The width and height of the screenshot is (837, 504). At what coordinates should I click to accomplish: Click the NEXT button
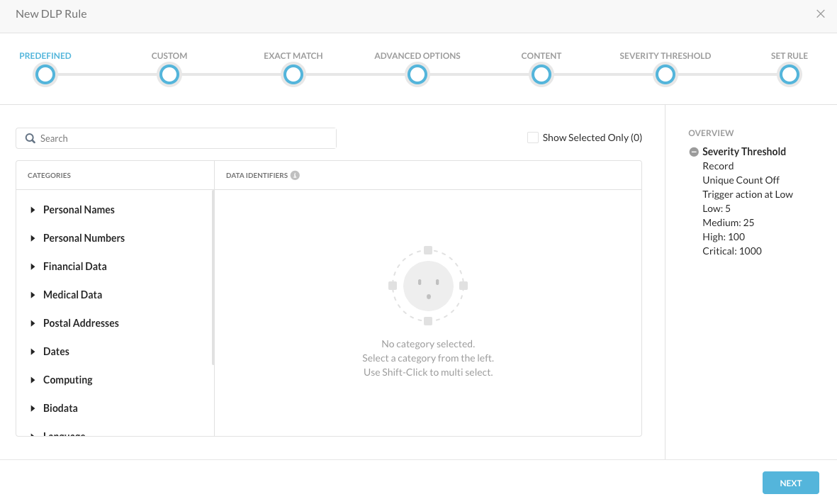click(x=790, y=483)
